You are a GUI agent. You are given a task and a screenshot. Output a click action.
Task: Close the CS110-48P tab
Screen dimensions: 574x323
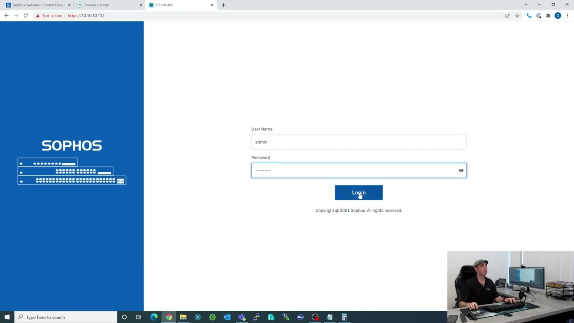pos(212,5)
